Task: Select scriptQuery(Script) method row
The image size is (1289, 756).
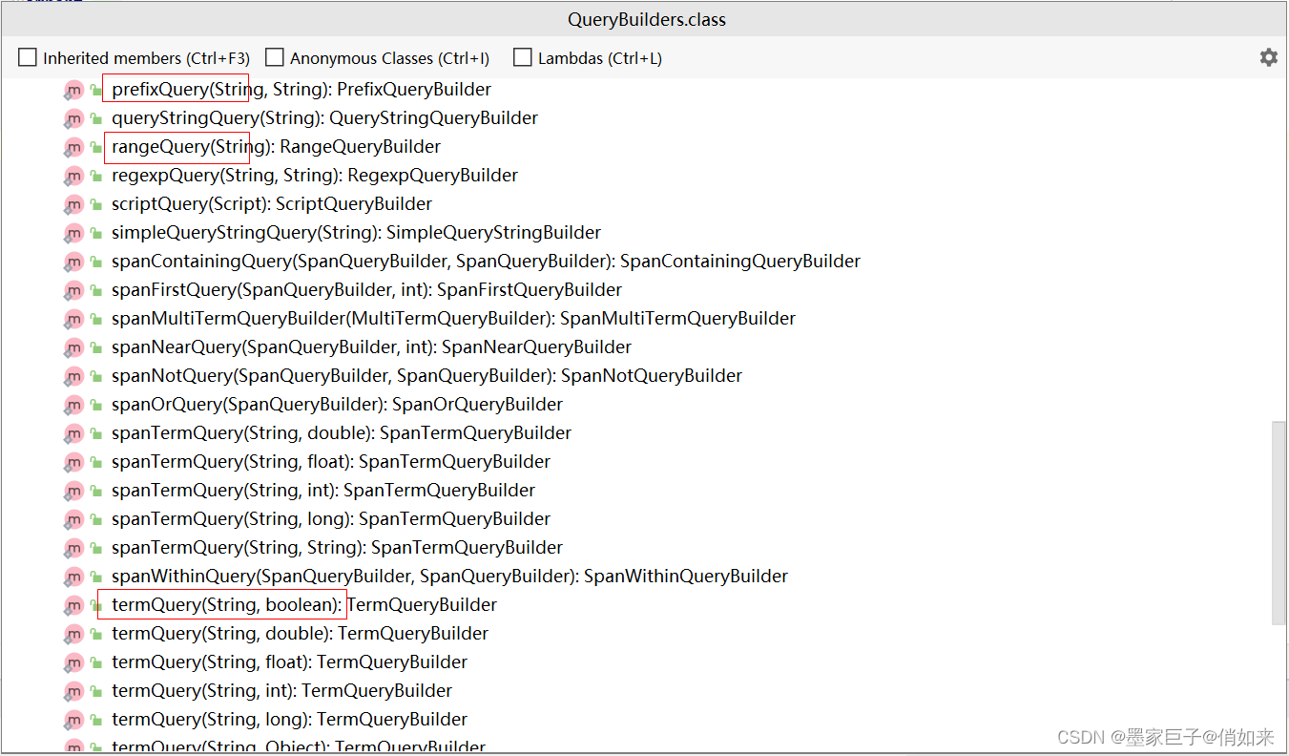Action: coord(272,204)
